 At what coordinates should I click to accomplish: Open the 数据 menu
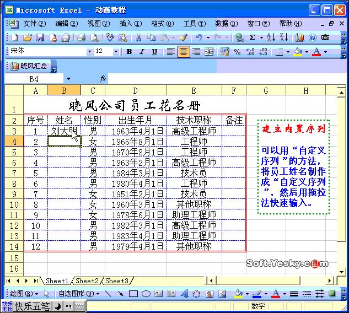[x=227, y=24]
